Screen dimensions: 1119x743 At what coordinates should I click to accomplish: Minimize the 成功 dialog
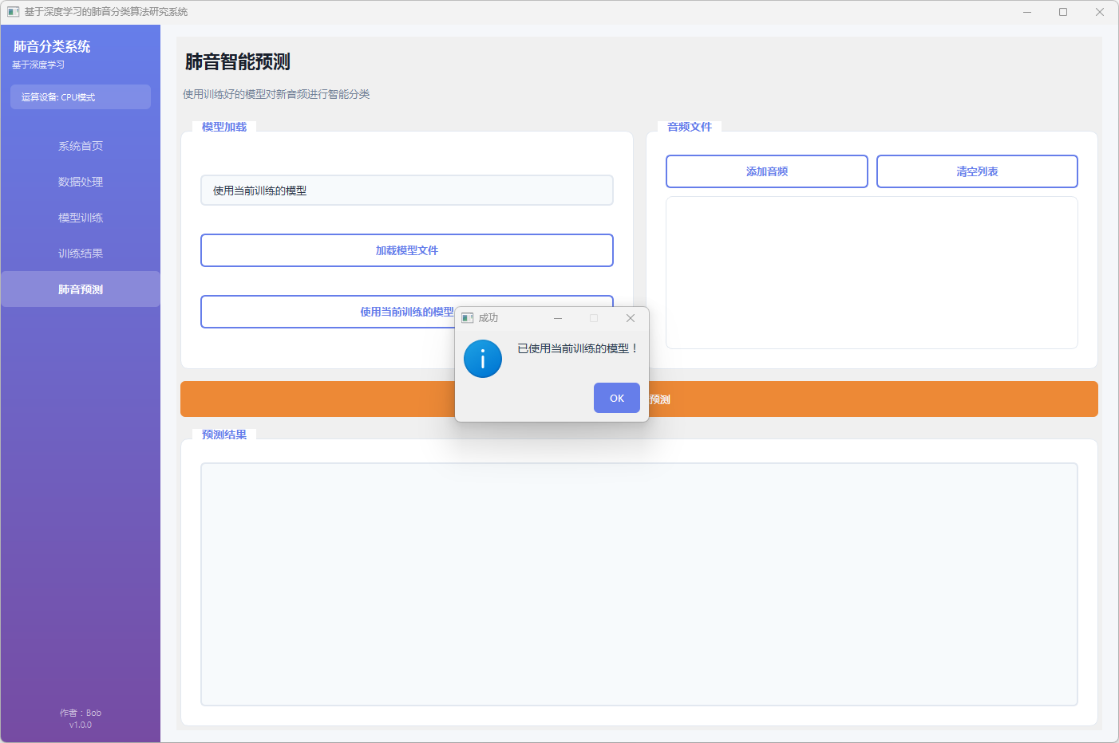pos(558,318)
